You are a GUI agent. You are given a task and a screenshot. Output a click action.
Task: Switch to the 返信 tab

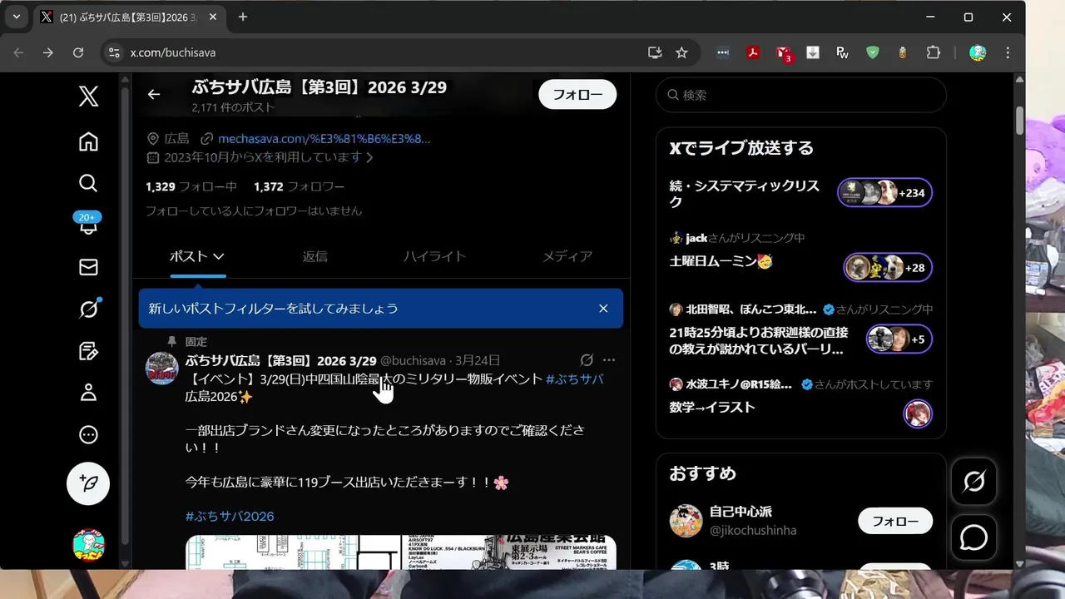coord(315,256)
